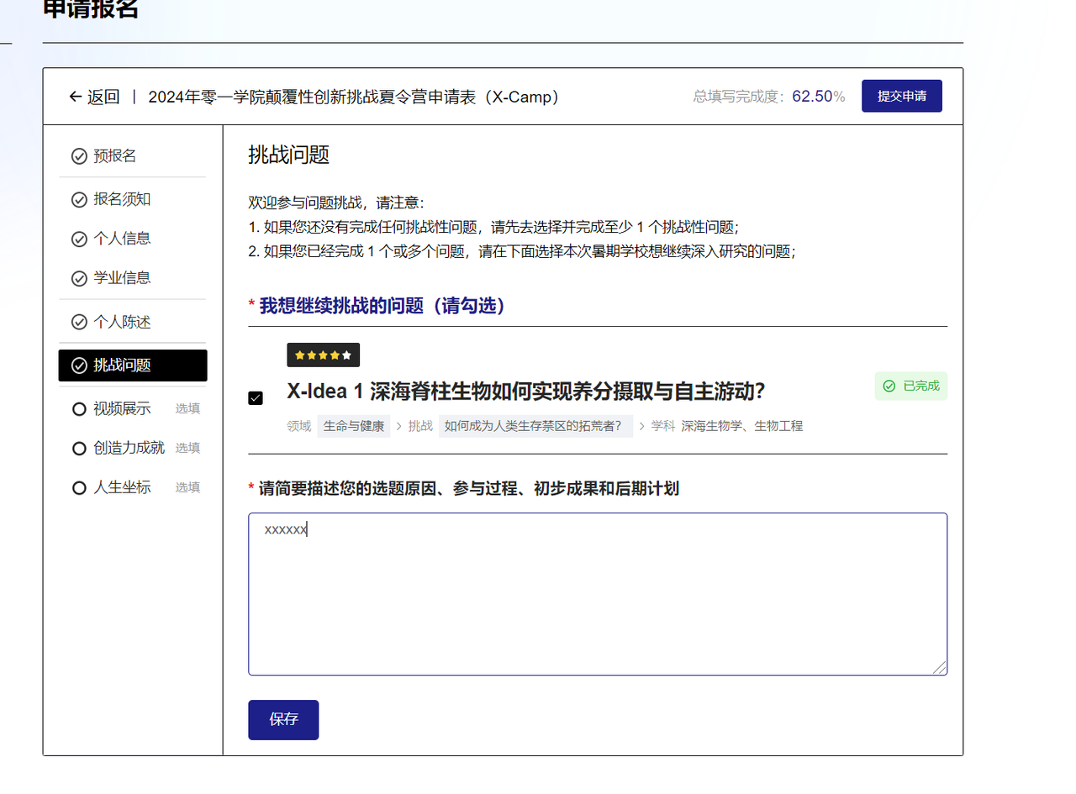Viewport: 1076px width, 794px height.
Task: Click the green 已完成 status badge
Action: click(910, 386)
